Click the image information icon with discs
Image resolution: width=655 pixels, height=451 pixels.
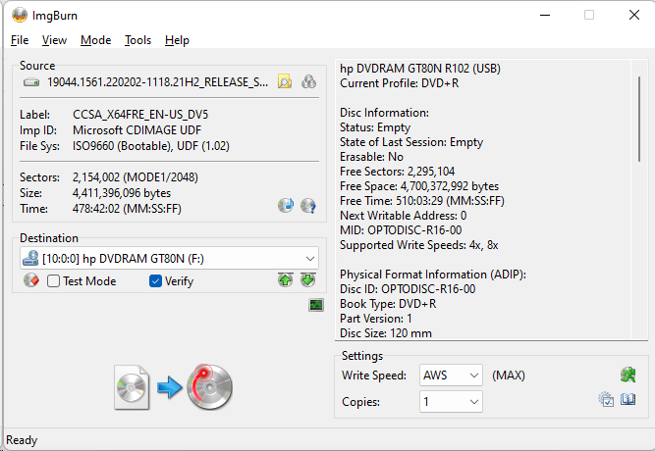coord(308,82)
